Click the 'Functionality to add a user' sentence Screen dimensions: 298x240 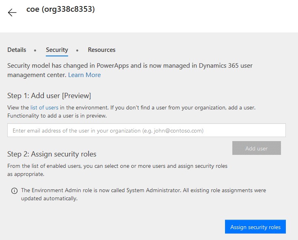(x=57, y=116)
